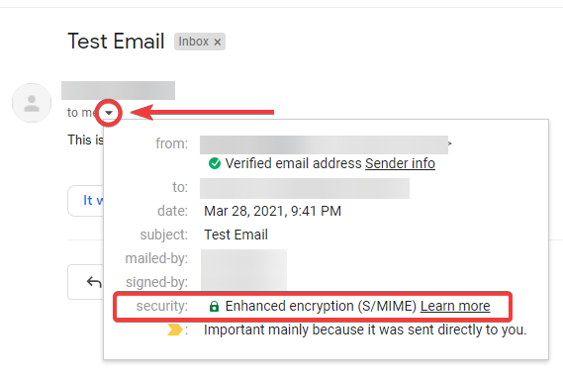Viewport: 563px width, 378px height.
Task: Expand the show details arrow next to "to me"
Action: tap(109, 113)
